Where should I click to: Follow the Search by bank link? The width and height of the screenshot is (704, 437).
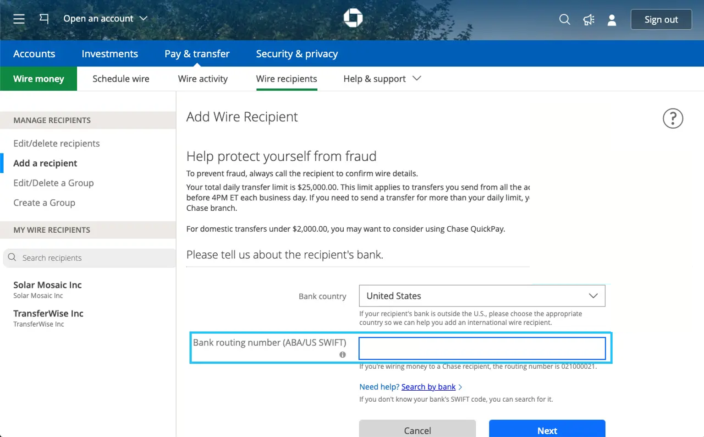point(428,387)
